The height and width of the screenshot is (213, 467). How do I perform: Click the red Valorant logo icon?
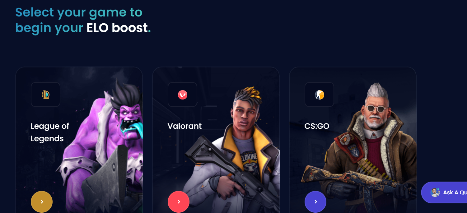tap(182, 95)
